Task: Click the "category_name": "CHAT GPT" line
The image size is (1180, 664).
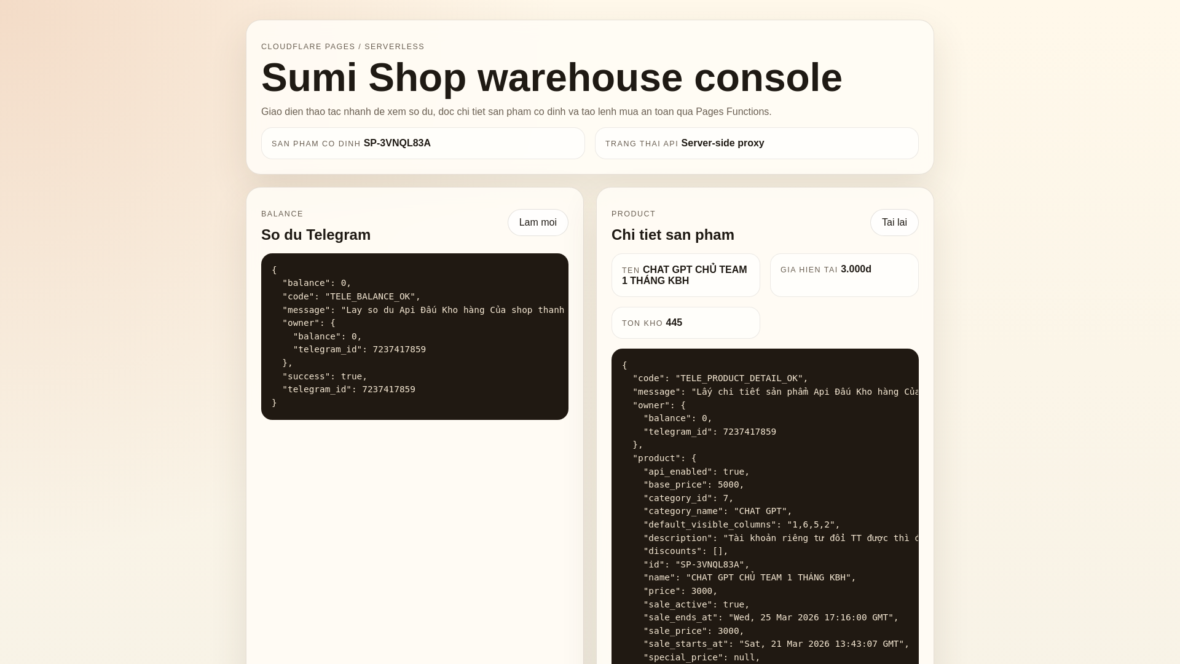Action: 718,511
